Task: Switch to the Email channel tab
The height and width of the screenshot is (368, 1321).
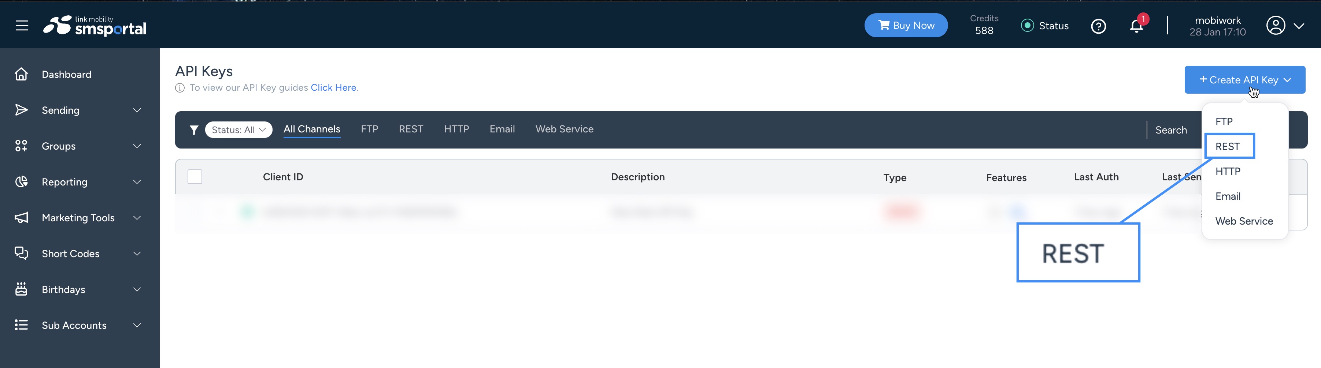Action: 502,129
